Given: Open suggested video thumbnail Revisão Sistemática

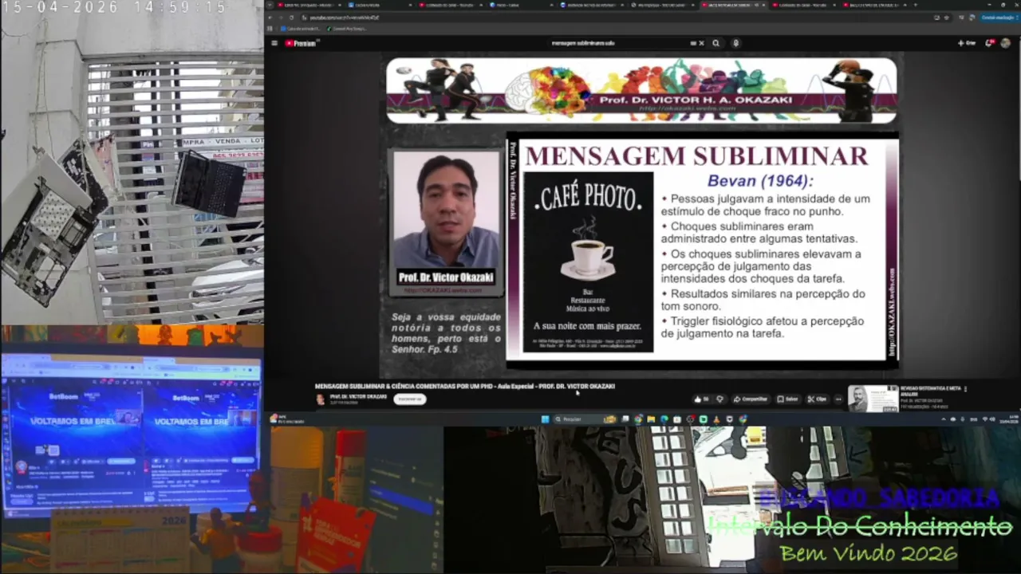Looking at the screenshot, I should coord(873,399).
